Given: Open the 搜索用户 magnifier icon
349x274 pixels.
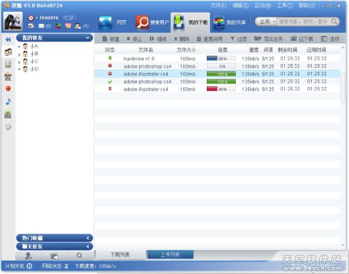Looking at the screenshot, I should click(x=142, y=22).
